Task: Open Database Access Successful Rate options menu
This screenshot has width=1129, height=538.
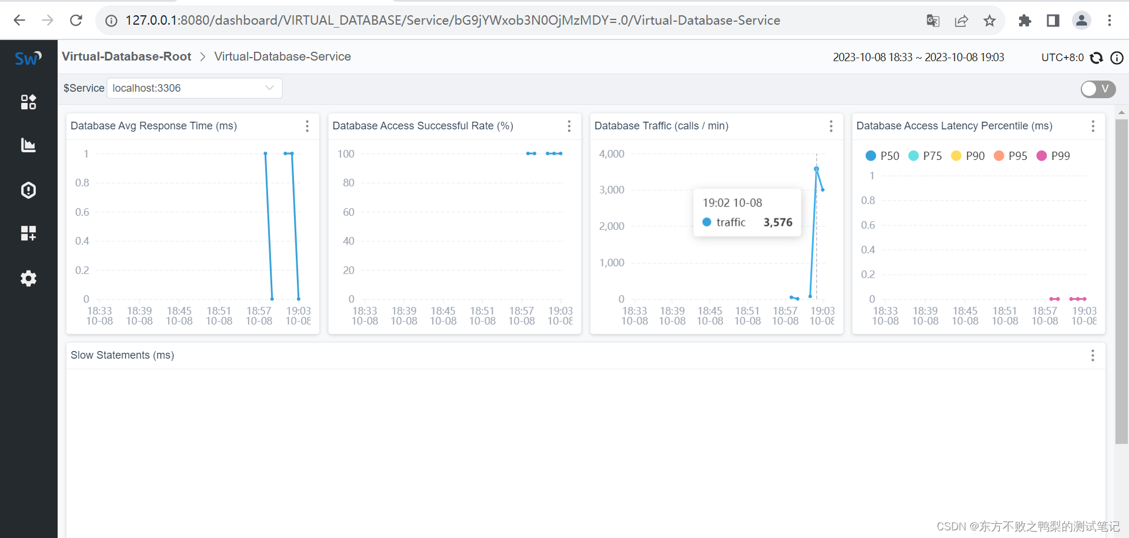Action: 569,126
